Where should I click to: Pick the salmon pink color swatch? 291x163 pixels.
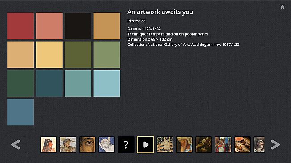tap(49, 26)
